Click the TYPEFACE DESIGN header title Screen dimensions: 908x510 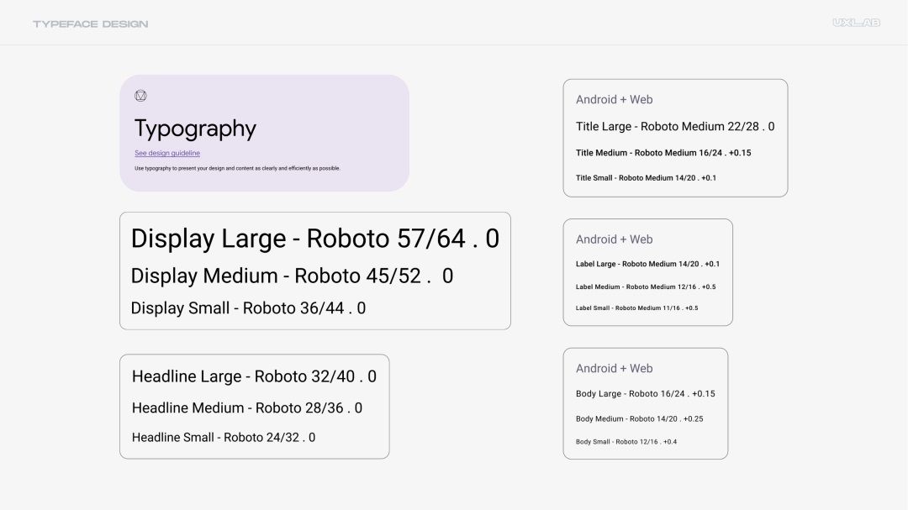90,24
